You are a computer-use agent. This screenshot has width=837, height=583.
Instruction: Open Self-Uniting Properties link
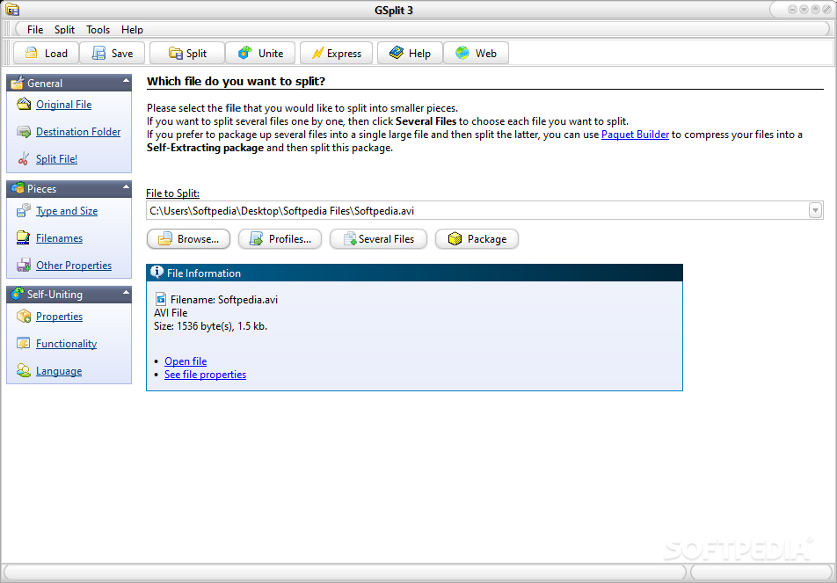click(59, 316)
